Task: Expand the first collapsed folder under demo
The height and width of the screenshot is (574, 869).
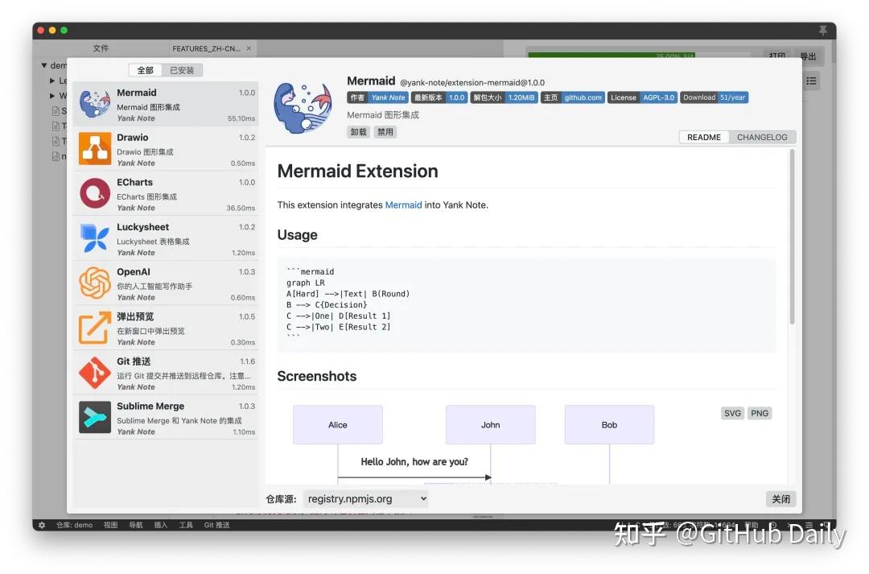Action: [x=53, y=81]
